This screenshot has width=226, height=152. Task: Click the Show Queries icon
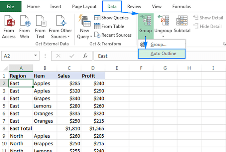pos(97,18)
